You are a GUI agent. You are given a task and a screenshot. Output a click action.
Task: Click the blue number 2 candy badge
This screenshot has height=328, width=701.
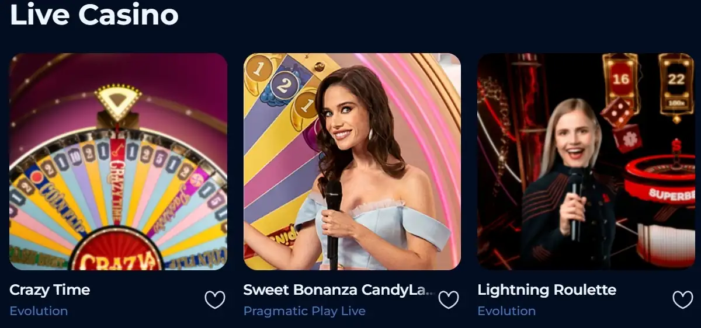[284, 86]
